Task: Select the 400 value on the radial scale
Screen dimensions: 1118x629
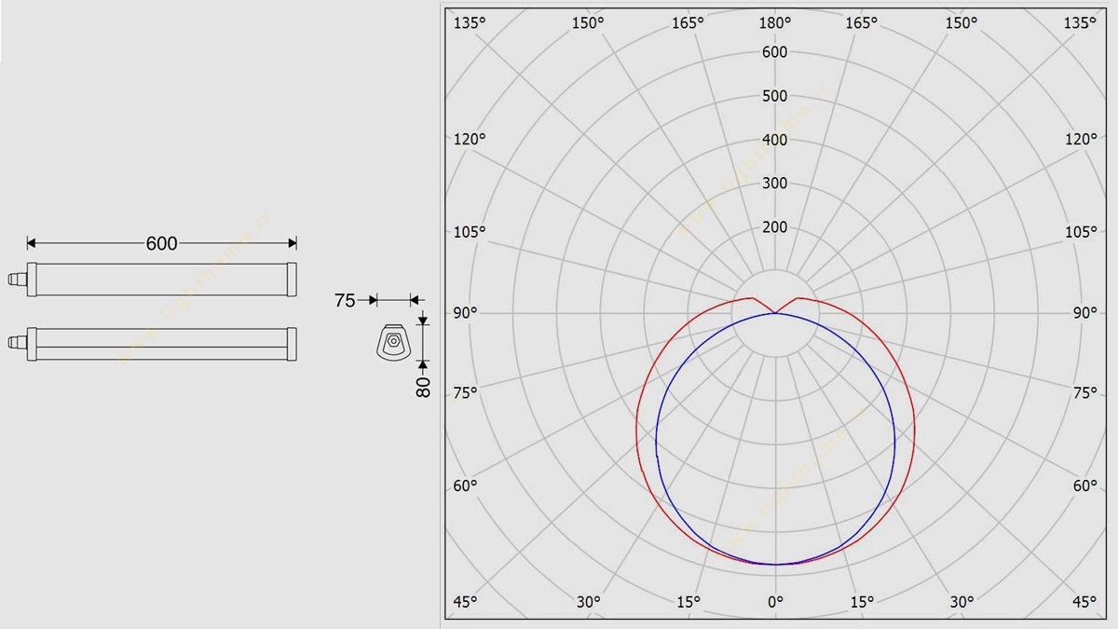Action: tap(774, 140)
